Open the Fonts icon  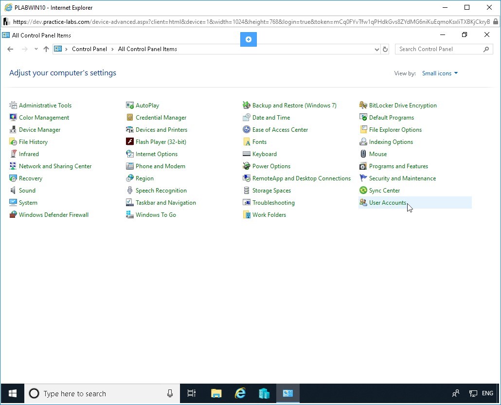click(246, 141)
